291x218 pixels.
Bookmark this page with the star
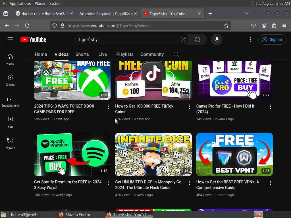[226, 26]
